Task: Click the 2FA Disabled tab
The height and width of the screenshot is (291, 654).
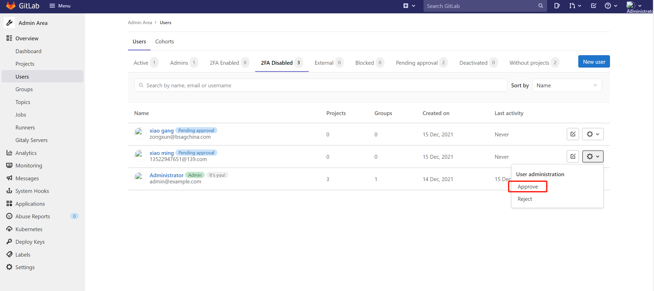Action: 282,63
